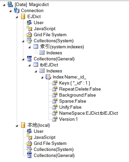Select the 本地(local) label
This screenshot has width=129, height=162.
click(x=38, y=125)
